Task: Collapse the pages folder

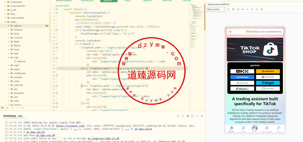Action: point(5,22)
